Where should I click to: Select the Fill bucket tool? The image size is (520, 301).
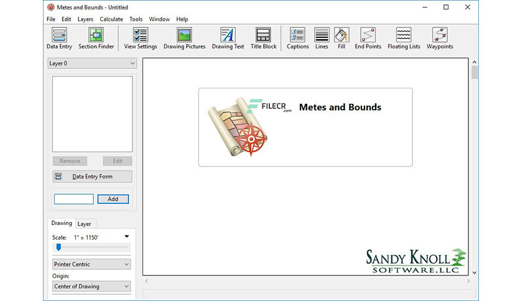click(x=341, y=39)
